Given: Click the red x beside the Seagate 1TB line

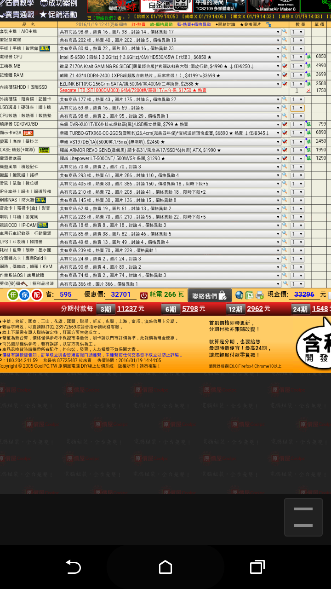Looking at the screenshot, I should pyautogui.click(x=308, y=91).
